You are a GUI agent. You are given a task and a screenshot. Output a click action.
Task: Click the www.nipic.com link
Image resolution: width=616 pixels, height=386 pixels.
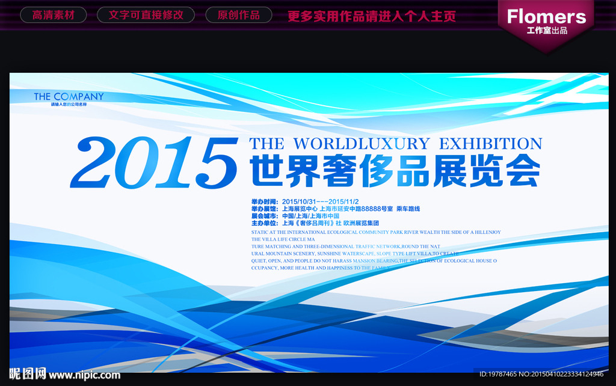click(x=84, y=375)
